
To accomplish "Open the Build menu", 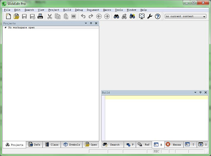I will 67,10.
